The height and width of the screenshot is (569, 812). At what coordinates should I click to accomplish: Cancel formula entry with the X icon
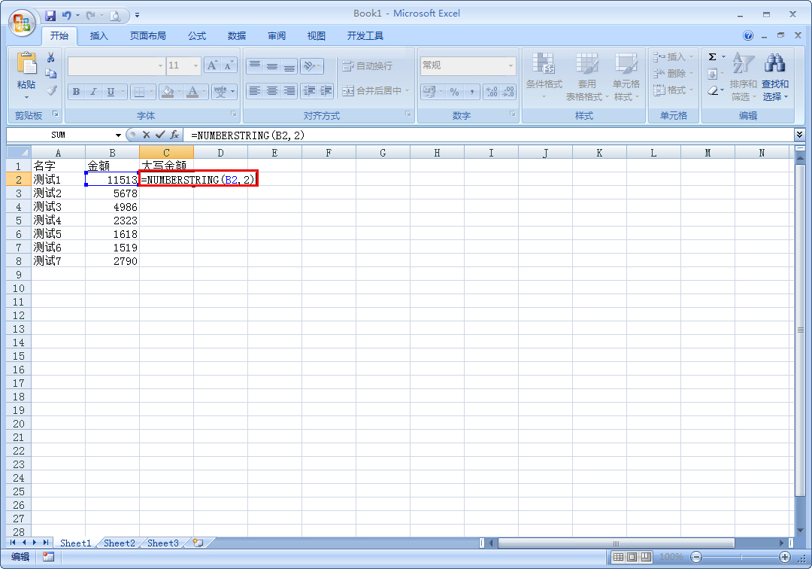[x=147, y=135]
